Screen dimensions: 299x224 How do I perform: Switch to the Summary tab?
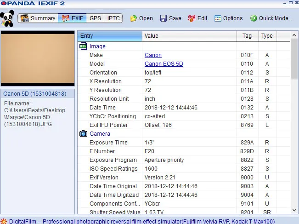(38, 18)
